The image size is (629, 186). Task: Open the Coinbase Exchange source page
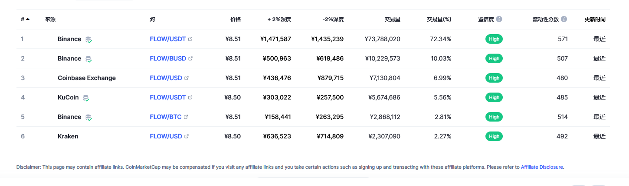click(87, 78)
